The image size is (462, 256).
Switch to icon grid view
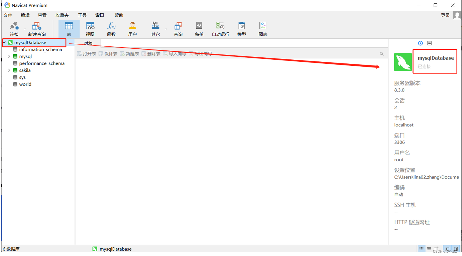[421, 249]
